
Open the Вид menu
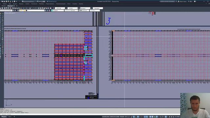[10, 4]
